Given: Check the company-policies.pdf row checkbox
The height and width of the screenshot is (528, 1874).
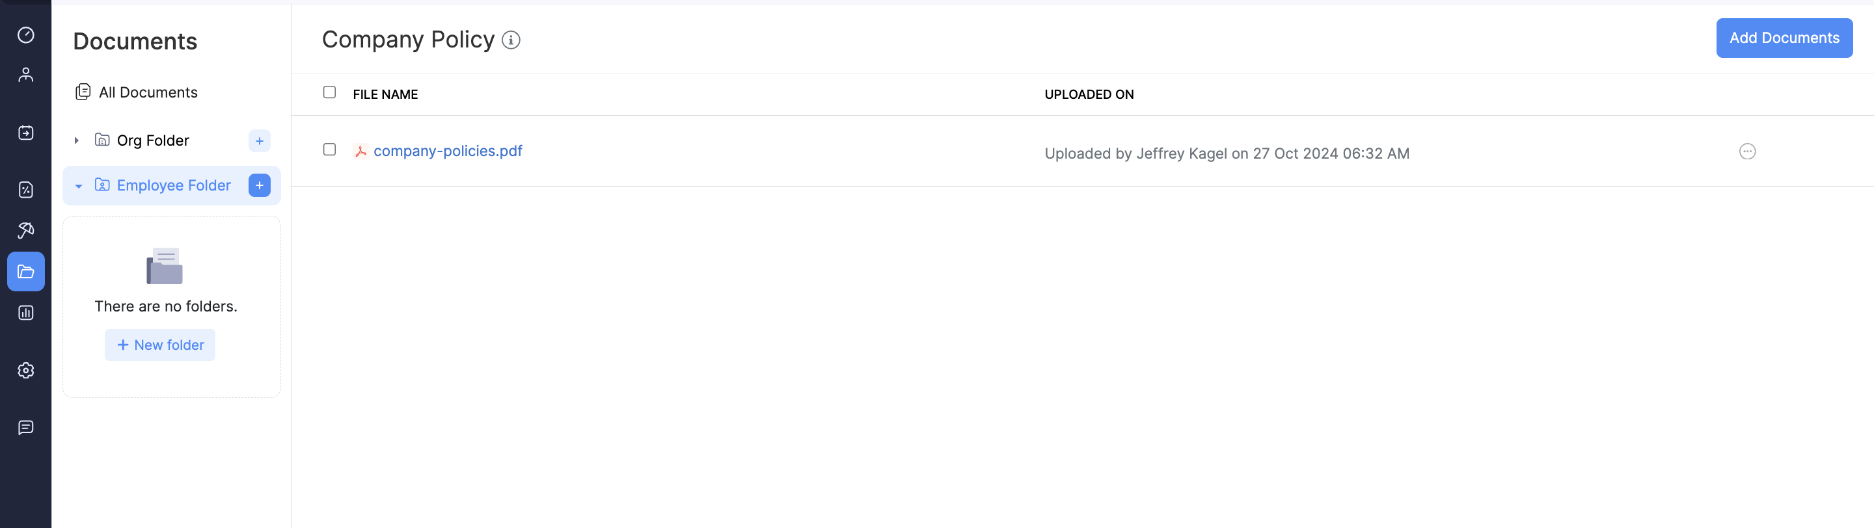Looking at the screenshot, I should 329,150.
